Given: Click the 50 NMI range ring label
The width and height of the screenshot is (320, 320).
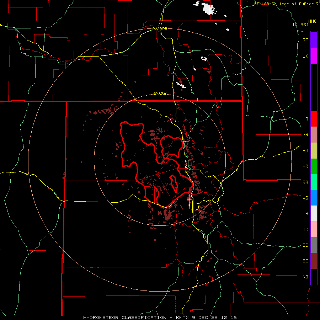Looking at the screenshot, I should pyautogui.click(x=160, y=94).
